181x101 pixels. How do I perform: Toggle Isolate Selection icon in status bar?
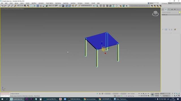click(97, 94)
